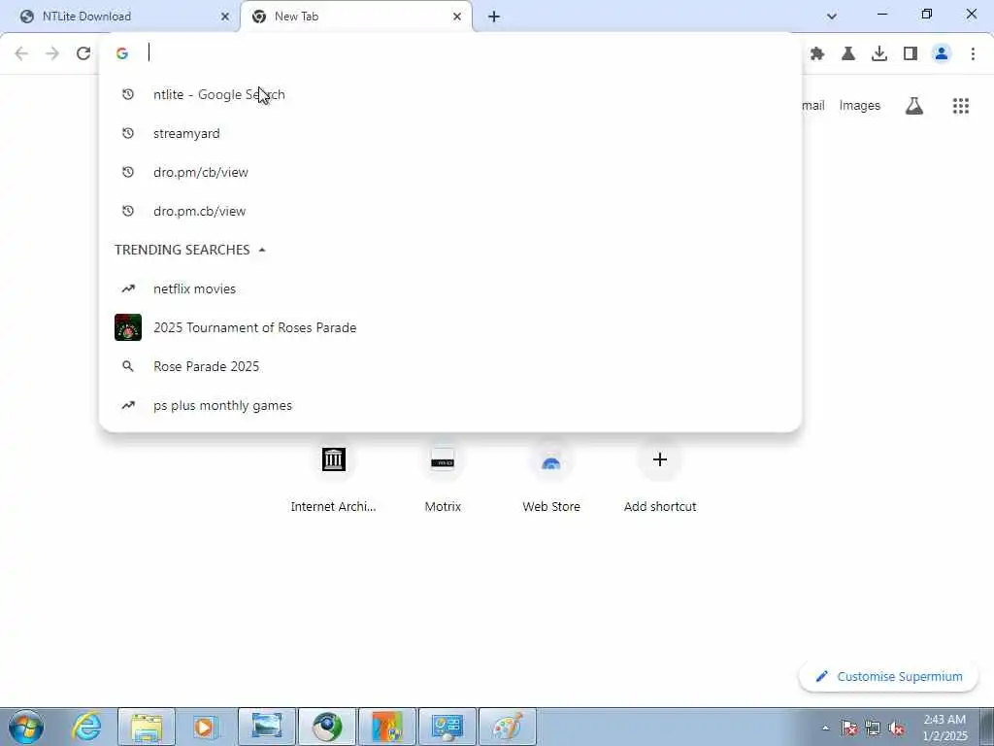Open the Windows Start menu orb
994x746 pixels.
coord(26,727)
